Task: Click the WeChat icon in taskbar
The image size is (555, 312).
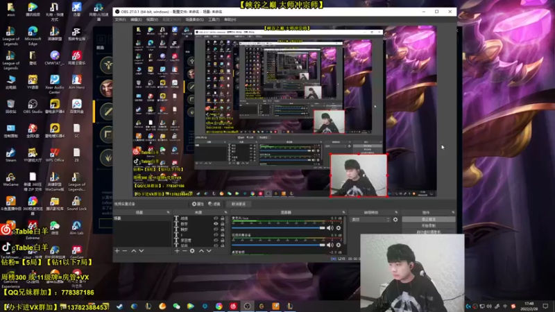Action: (x=176, y=306)
